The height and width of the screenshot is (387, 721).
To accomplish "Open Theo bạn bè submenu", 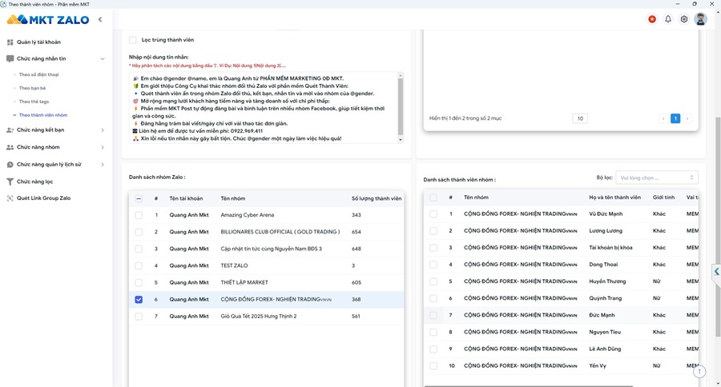I will (x=32, y=88).
